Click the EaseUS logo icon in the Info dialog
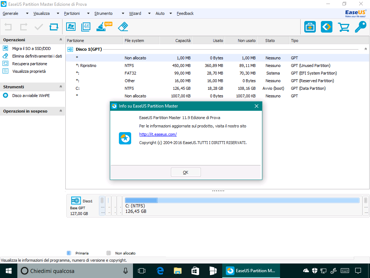Image resolution: width=370 pixels, height=278 pixels. click(x=125, y=138)
